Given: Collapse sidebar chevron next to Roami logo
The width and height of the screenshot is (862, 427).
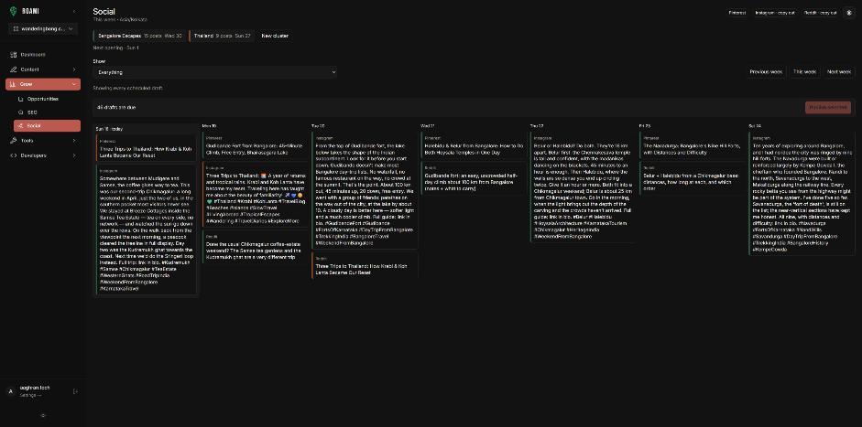Looking at the screenshot, I should (x=74, y=12).
